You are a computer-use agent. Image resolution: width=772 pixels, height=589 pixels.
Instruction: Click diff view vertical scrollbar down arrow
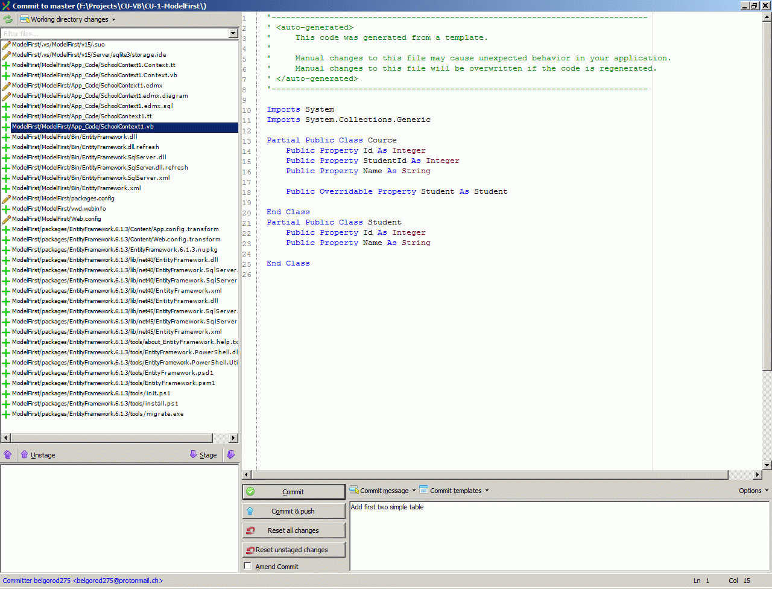click(767, 465)
